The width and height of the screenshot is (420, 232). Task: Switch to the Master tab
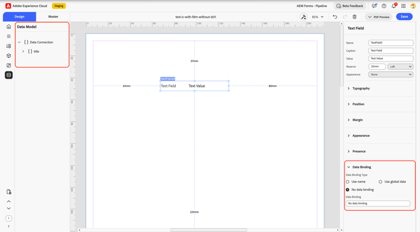(53, 17)
